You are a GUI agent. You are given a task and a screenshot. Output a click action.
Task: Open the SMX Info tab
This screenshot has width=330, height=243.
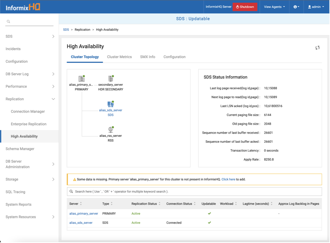pyautogui.click(x=147, y=57)
